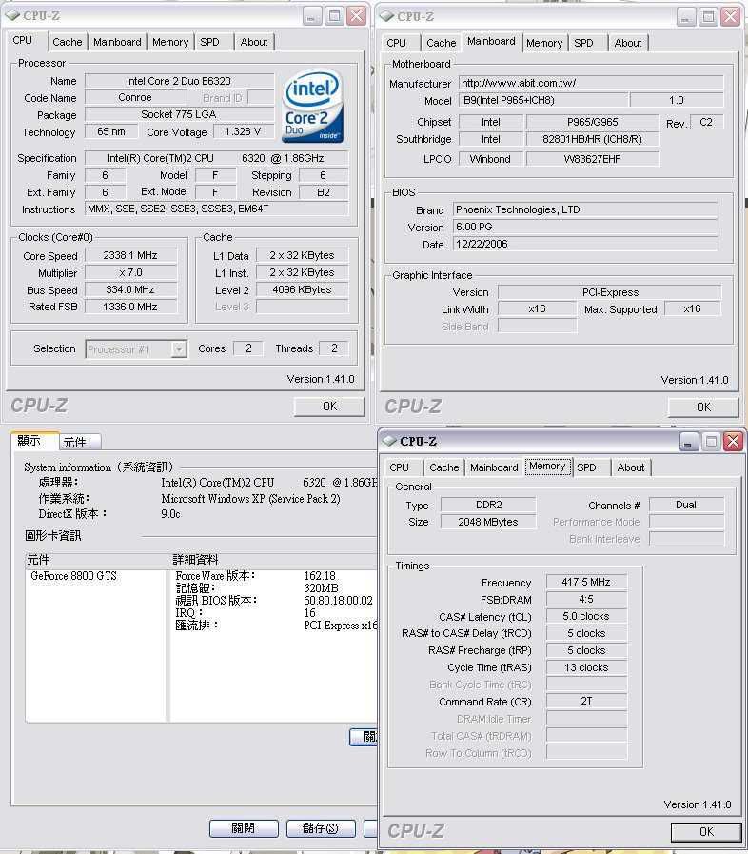Switch to CPU tab in top-right Mainboard window
Screen dimensions: 748x854
(396, 43)
